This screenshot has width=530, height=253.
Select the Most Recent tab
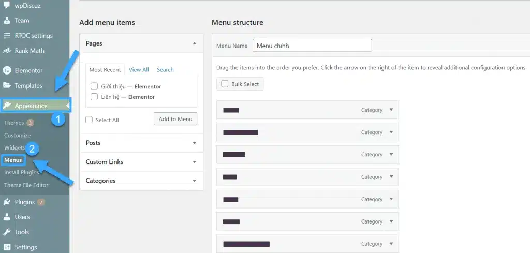105,69
